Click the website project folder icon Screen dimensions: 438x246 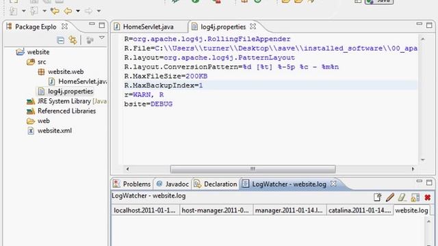click(20, 52)
